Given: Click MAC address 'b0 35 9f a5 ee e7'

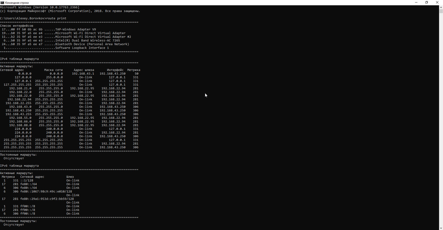Looking at the screenshot, I should 27,44.
